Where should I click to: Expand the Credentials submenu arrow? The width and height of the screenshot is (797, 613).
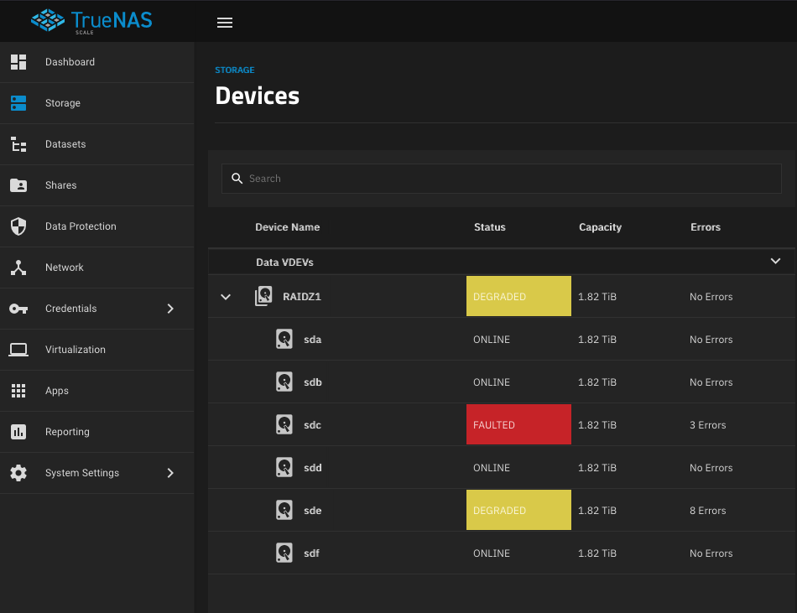click(x=170, y=309)
